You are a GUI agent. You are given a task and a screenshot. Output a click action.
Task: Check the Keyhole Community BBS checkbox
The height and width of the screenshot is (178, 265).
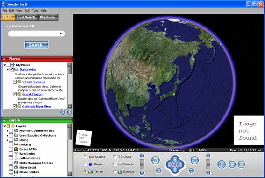coord(11,130)
